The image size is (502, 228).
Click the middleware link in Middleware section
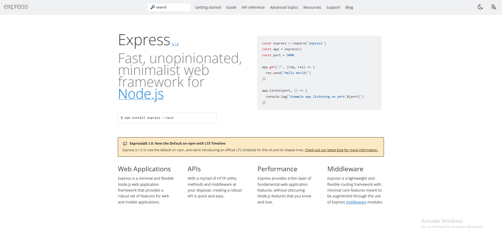(356, 202)
